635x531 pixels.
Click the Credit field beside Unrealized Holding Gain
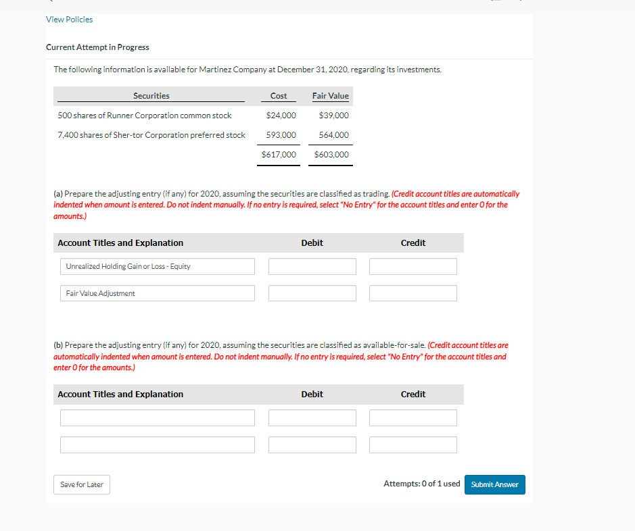pyautogui.click(x=413, y=266)
